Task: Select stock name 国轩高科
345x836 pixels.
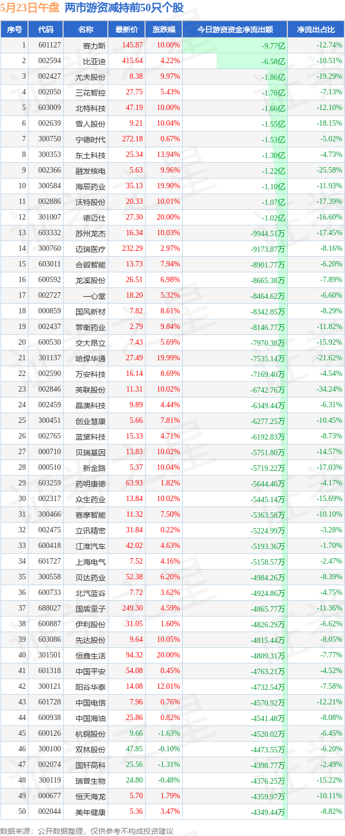Action: 91,765
